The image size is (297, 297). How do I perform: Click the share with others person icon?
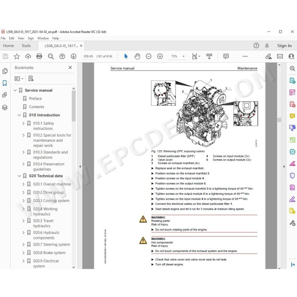click(291, 56)
